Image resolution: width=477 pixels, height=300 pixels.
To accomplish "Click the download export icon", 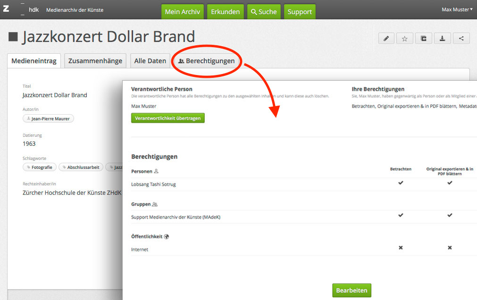I will 442,39.
